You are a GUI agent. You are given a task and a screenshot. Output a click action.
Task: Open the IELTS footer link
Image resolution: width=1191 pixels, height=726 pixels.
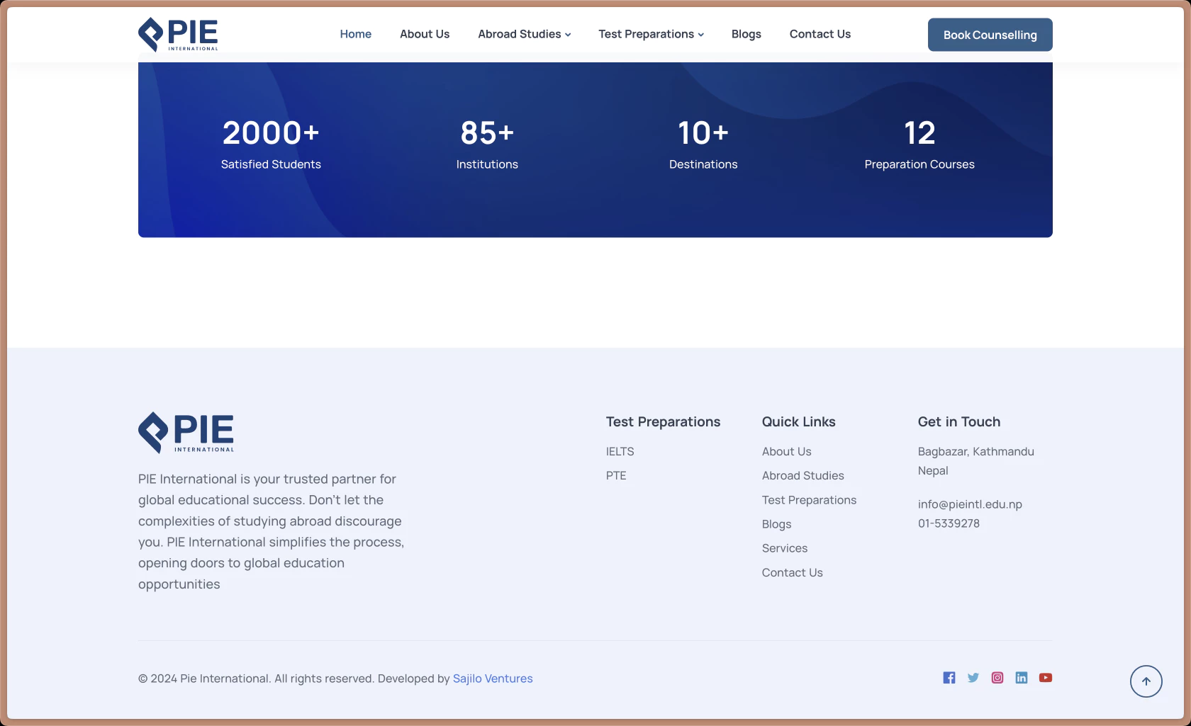620,451
